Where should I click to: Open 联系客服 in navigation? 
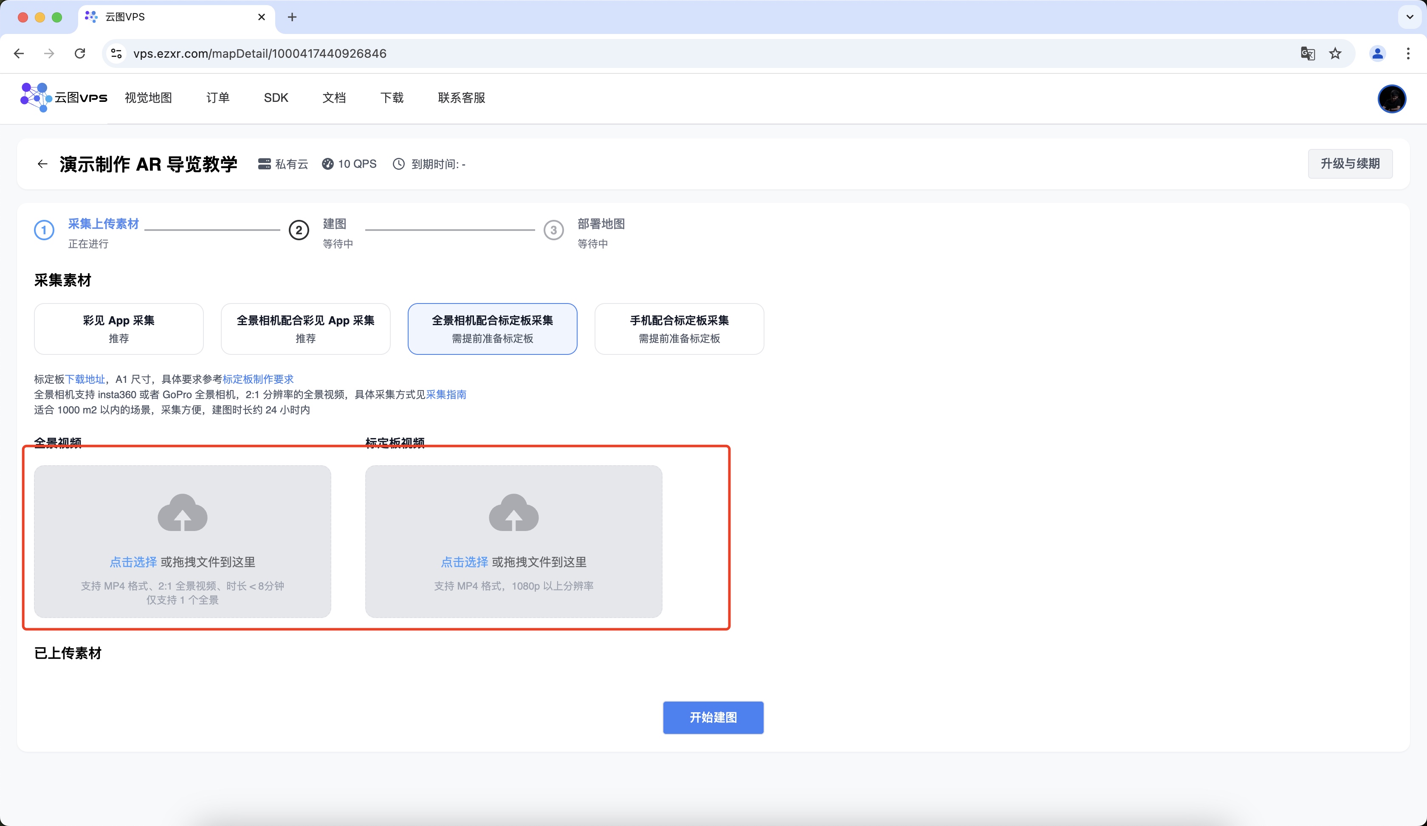point(462,98)
